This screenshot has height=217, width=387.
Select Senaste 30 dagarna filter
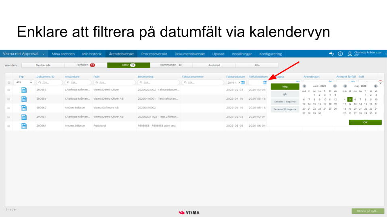(x=285, y=109)
